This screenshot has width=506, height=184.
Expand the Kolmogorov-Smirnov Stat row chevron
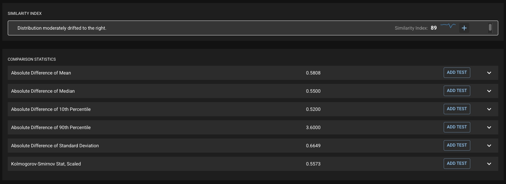coord(489,164)
